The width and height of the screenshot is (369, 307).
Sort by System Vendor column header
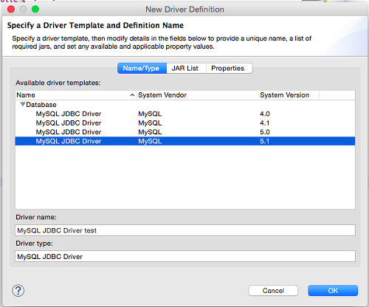pos(197,95)
